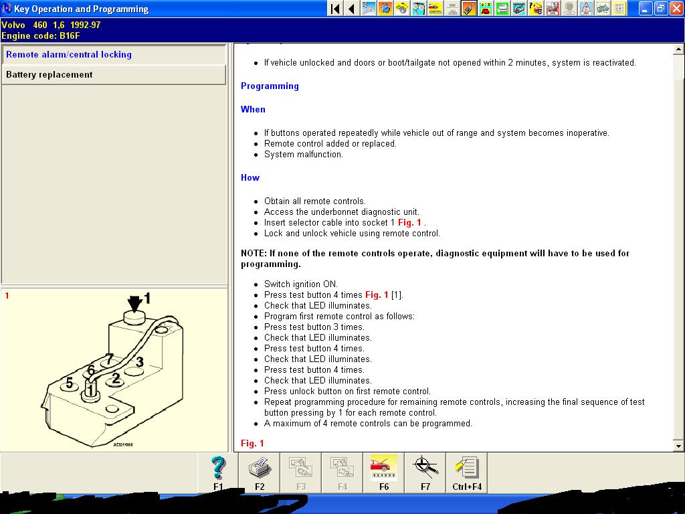Select Battery replacement topic
Image resolution: width=685 pixels, height=514 pixels.
pos(114,75)
